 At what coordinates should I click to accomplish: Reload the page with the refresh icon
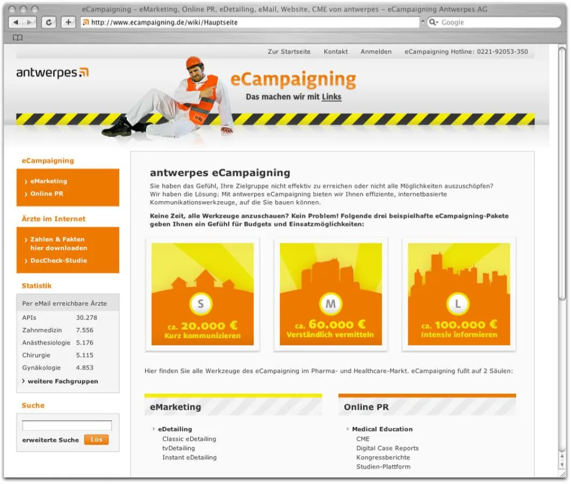click(49, 22)
